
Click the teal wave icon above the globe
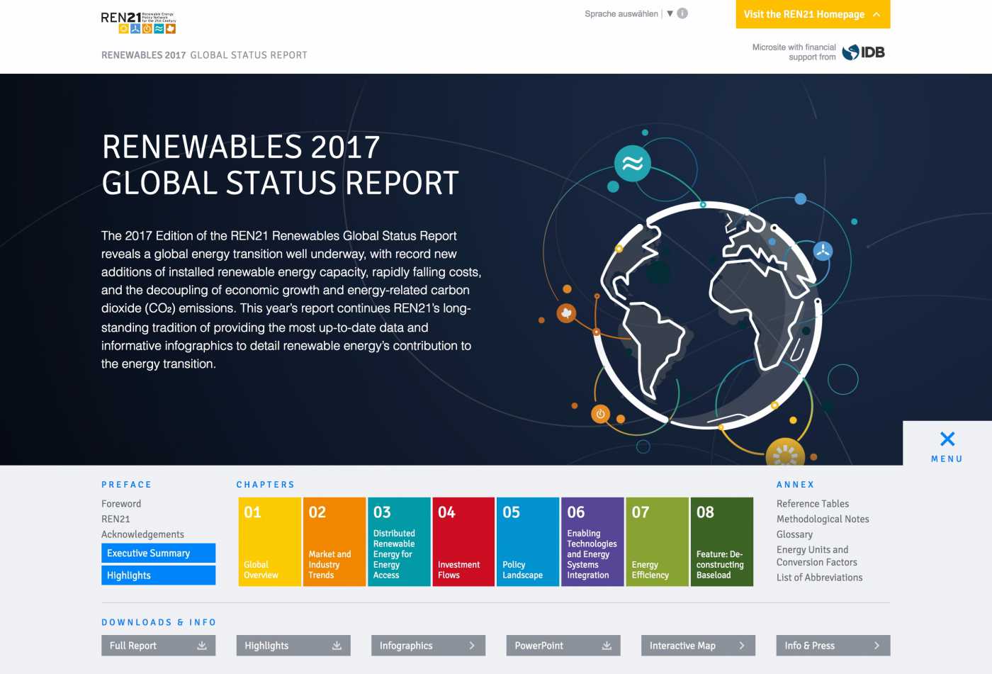click(632, 164)
